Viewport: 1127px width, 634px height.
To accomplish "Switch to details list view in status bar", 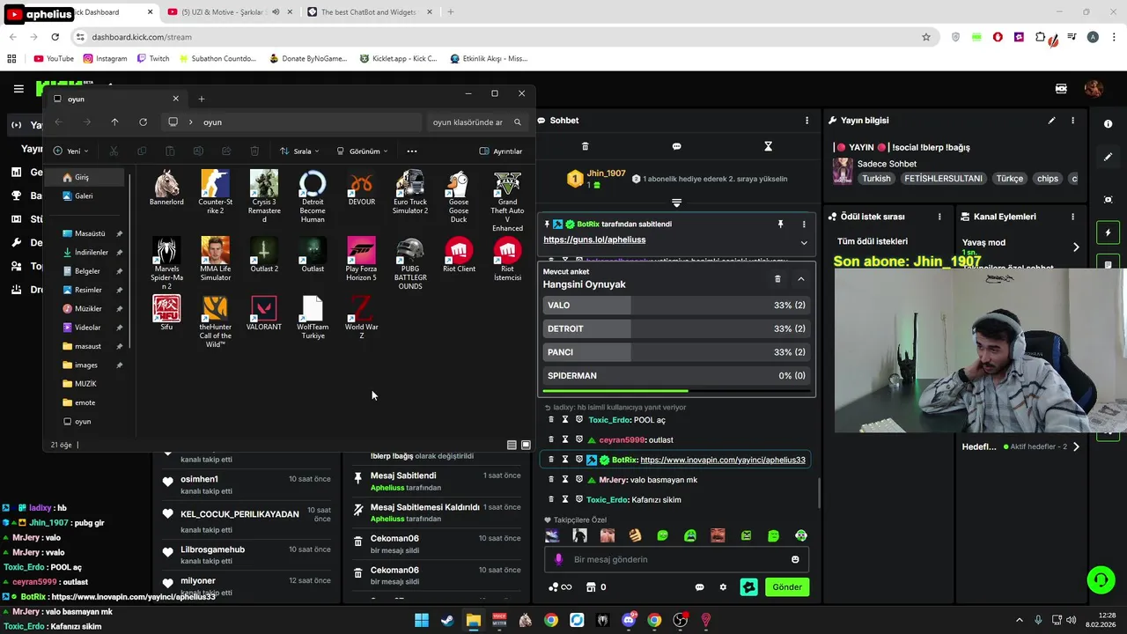I will coord(512,445).
